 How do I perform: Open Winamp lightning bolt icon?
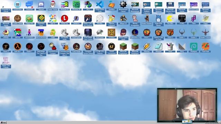tap(147, 46)
